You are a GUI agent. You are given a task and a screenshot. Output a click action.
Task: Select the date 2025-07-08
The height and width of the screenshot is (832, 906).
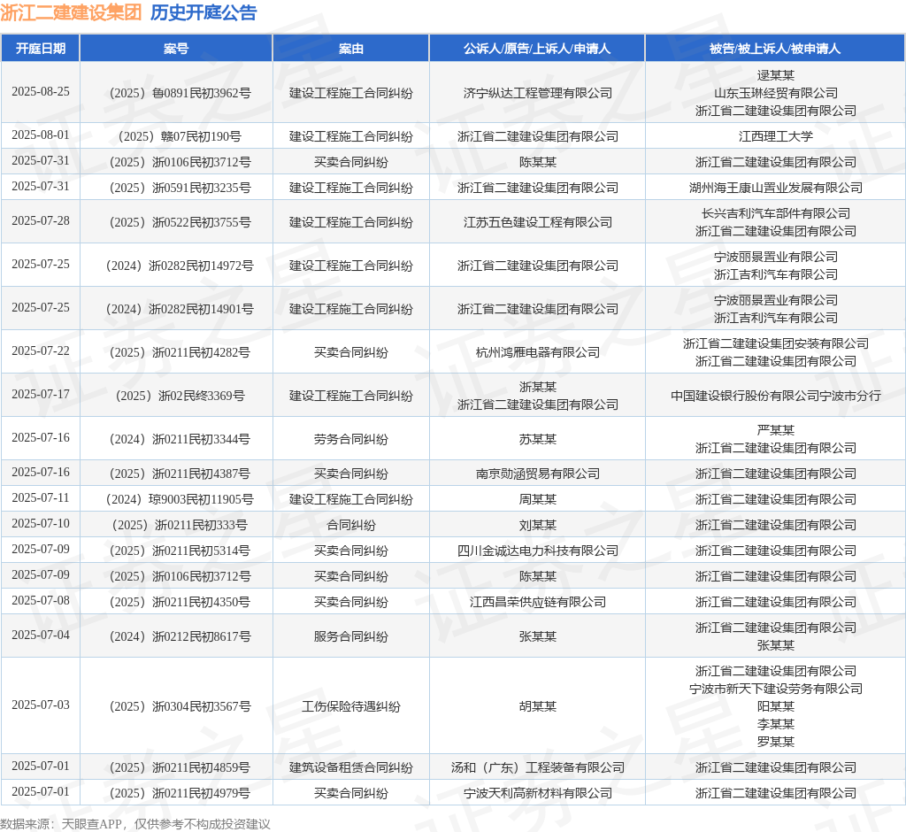point(41,601)
